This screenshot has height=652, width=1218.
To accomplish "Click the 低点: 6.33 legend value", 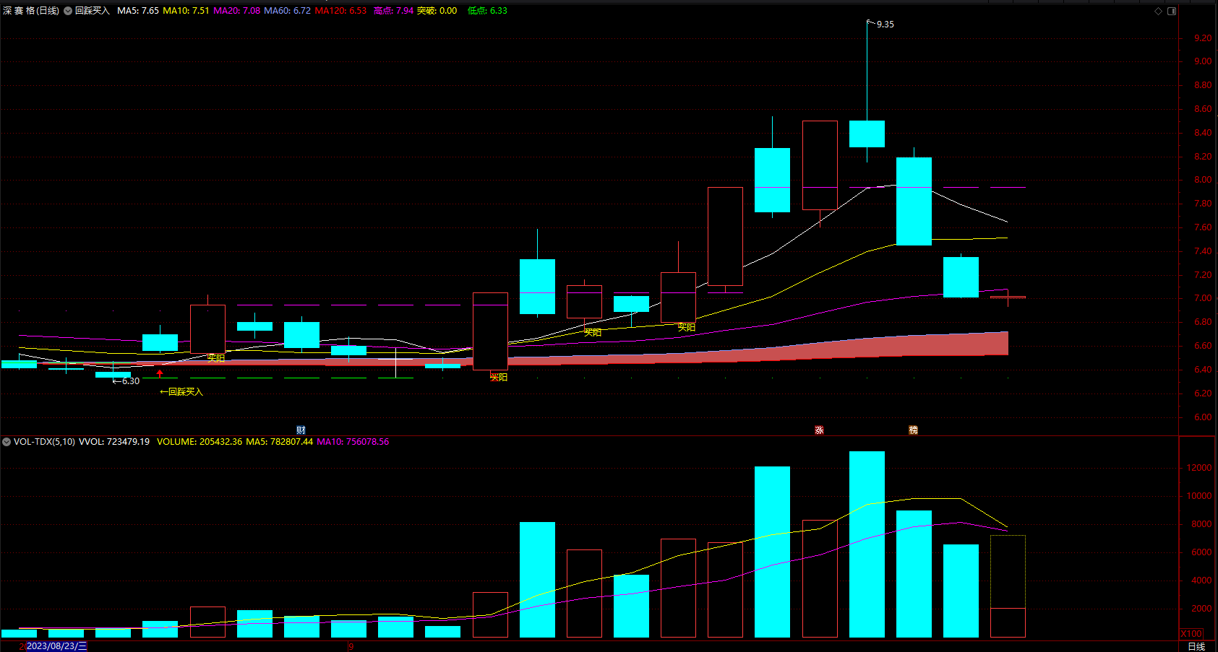I will (x=487, y=11).
